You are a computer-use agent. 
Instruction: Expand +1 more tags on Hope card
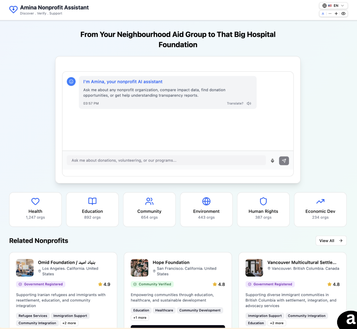click(140, 317)
